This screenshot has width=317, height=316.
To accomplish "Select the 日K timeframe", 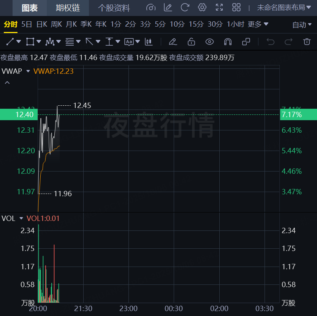I will (42, 24).
